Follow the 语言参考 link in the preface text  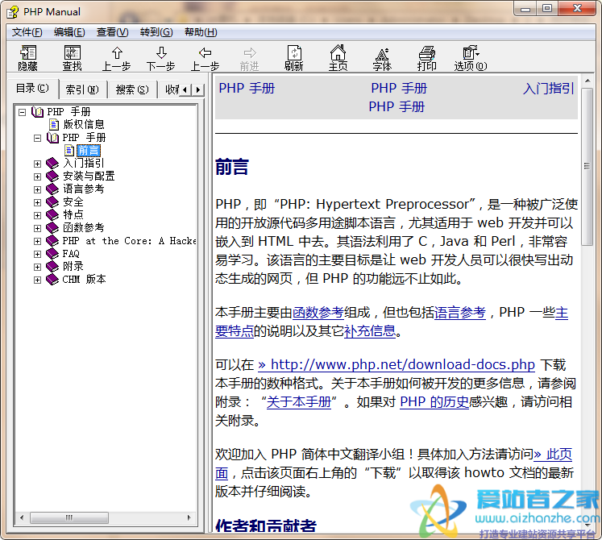tap(460, 313)
